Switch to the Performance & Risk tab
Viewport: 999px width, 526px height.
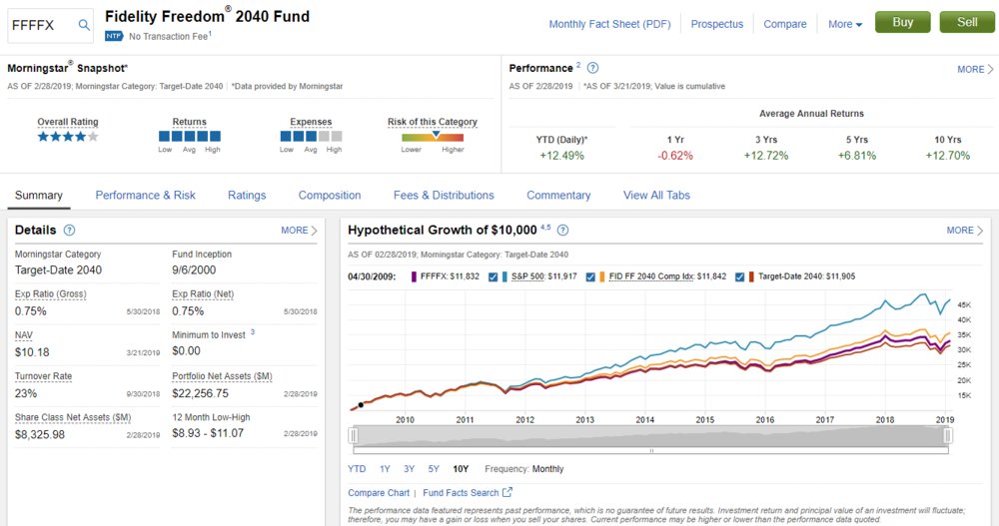coord(145,196)
